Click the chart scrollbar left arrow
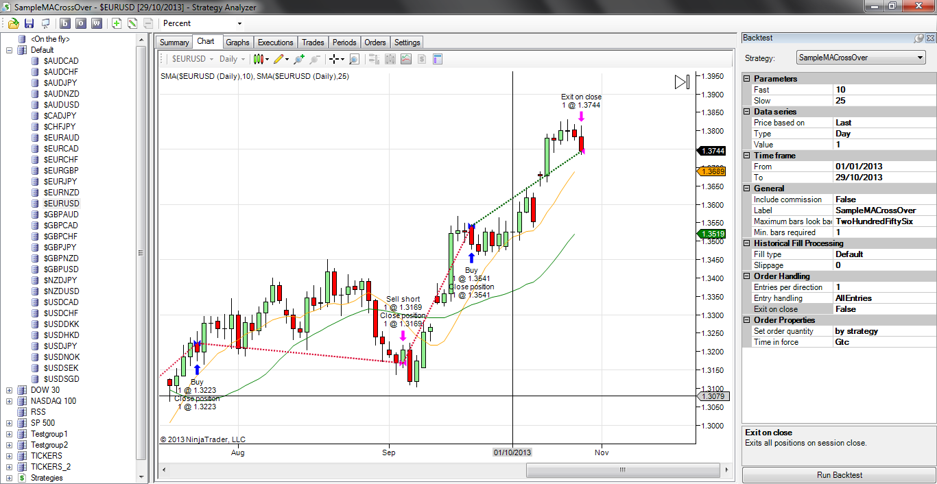 (165, 470)
